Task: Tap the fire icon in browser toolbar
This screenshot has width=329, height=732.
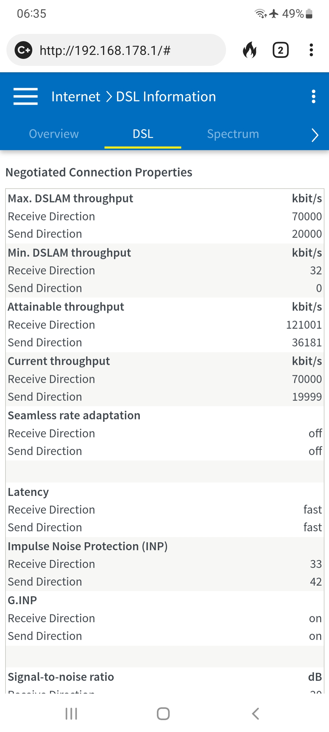Action: click(250, 50)
